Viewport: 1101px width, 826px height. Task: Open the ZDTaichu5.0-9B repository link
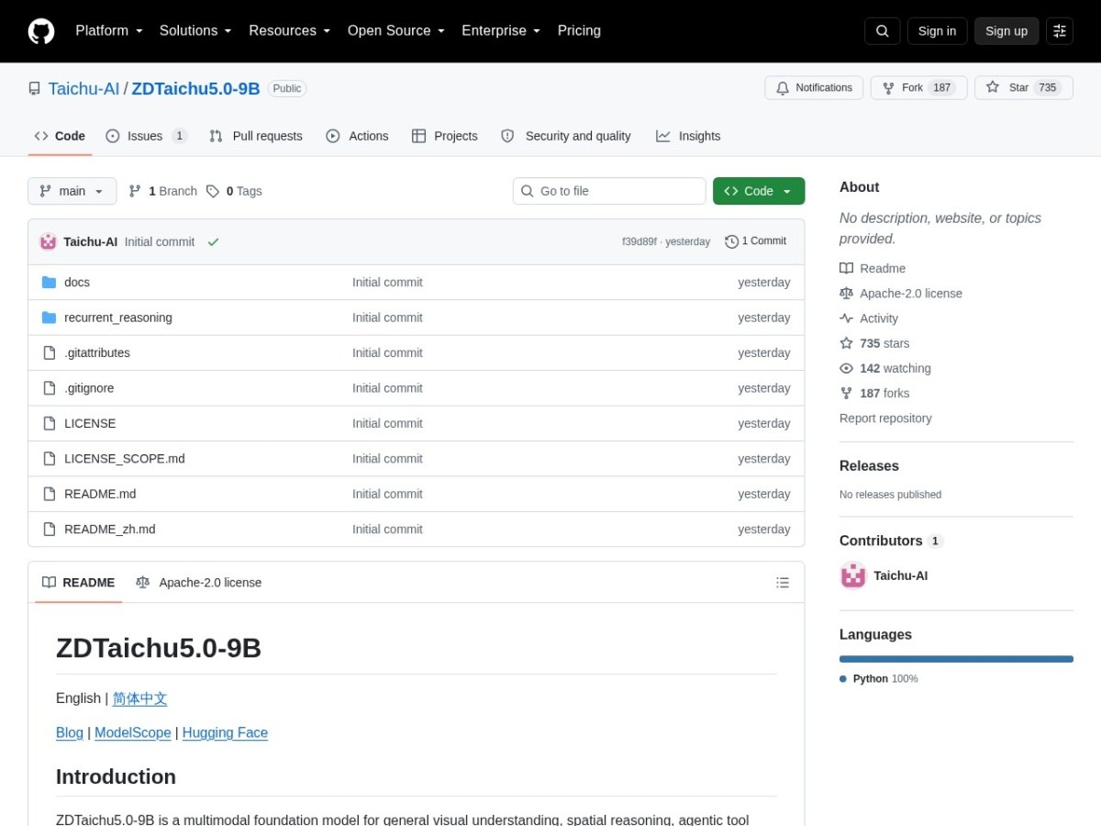(195, 89)
